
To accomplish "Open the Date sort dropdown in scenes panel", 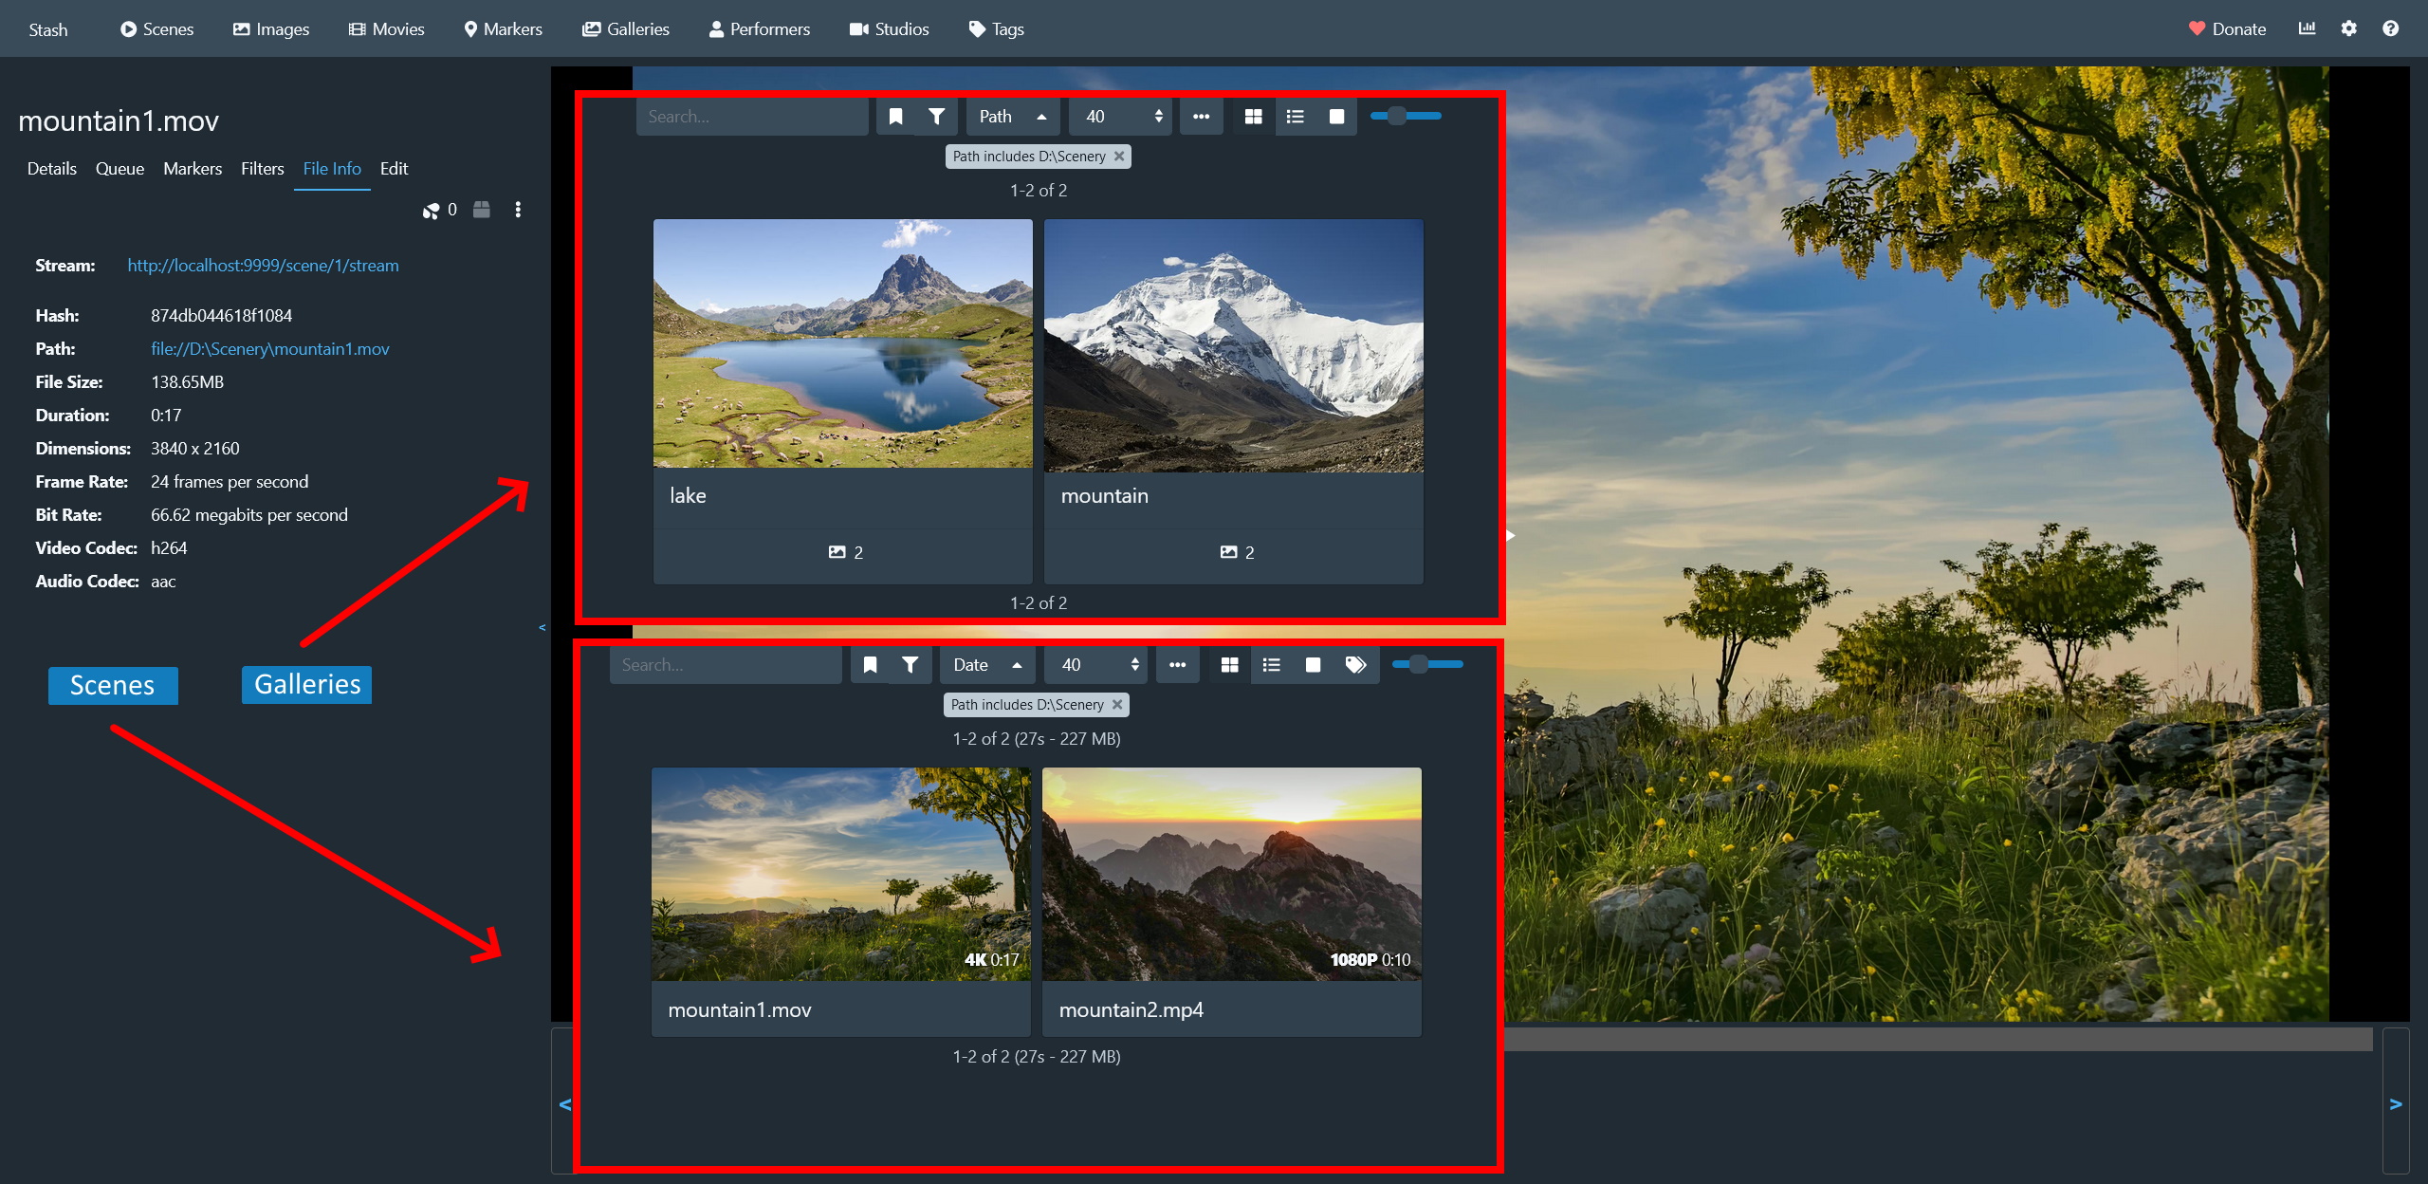I will pyautogui.click(x=986, y=665).
